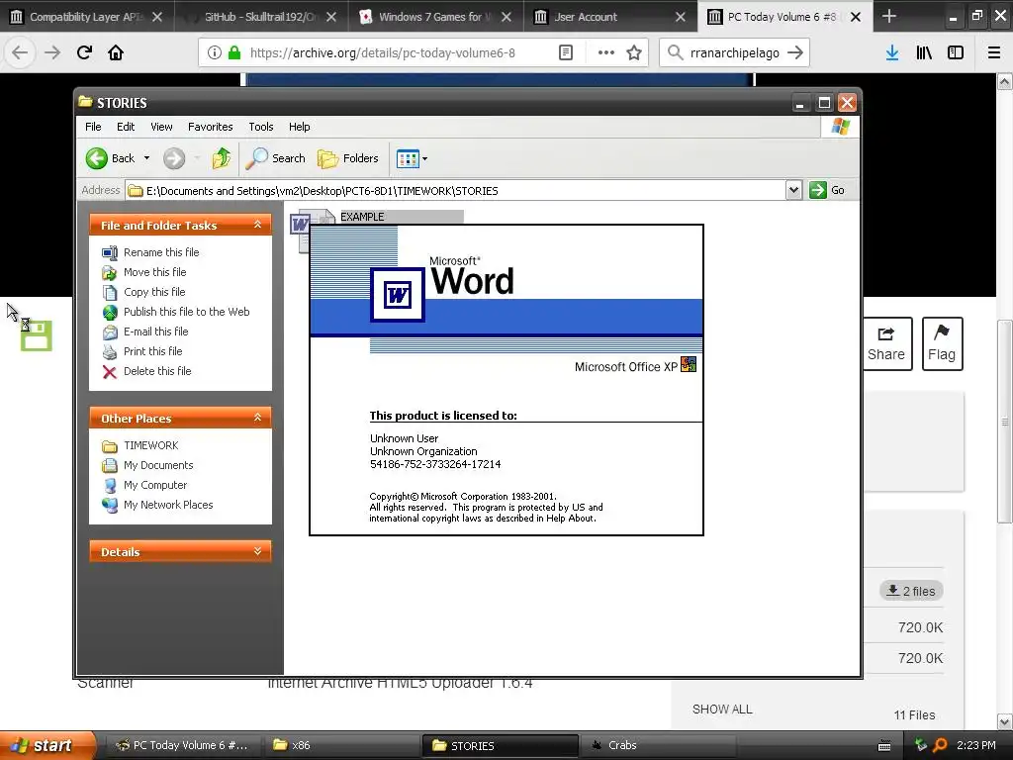The width and height of the screenshot is (1013, 760).
Task: Click Copy this file
Action: (154, 292)
